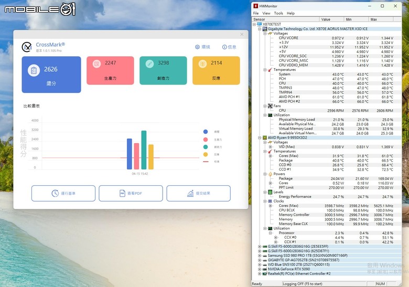409x287 pixels.
Task: Click the Realtek Ethernet Controller icon
Action: coord(264,274)
